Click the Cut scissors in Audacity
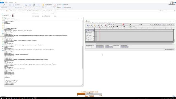This screenshot has width=176, height=99. tap(153, 24)
